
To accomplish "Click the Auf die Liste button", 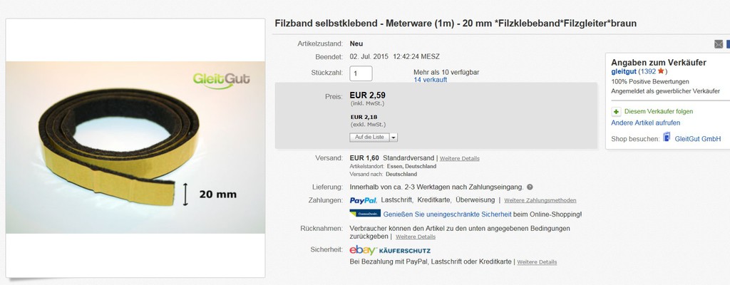I will pos(369,138).
